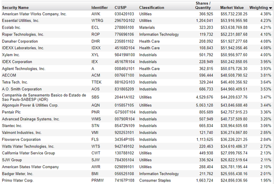
Task: Click the PRMW ticker identifier
Action: 98,181
